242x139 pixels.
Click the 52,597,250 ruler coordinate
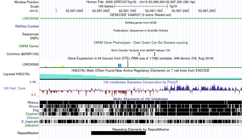click(206, 11)
